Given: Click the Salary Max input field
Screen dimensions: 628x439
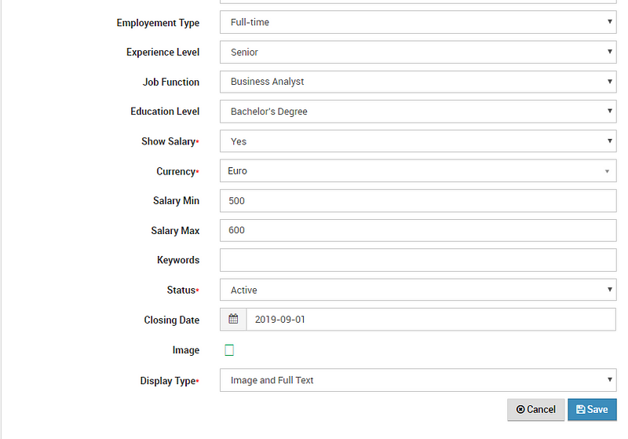Looking at the screenshot, I should pyautogui.click(x=418, y=230).
